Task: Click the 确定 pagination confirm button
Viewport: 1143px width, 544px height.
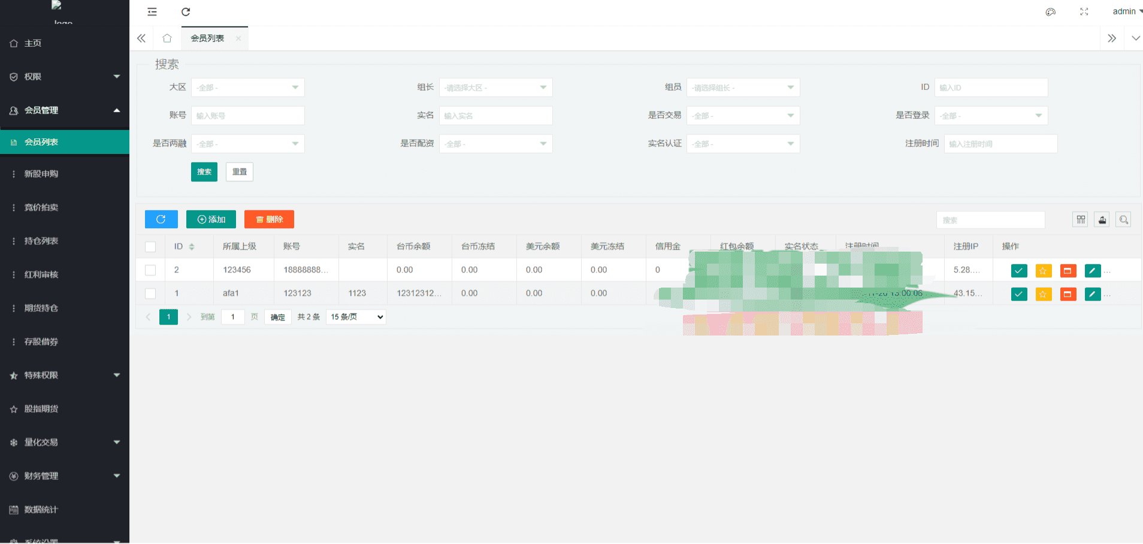Action: click(x=278, y=317)
